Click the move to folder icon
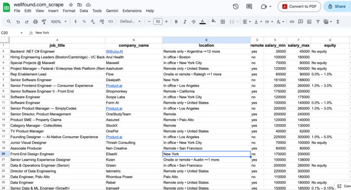The width and height of the screenshot is (351, 190). 79,5
